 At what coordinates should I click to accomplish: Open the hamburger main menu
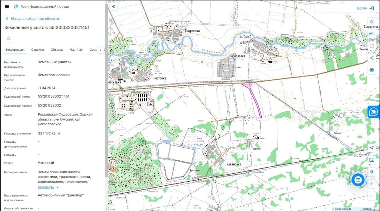click(7, 6)
